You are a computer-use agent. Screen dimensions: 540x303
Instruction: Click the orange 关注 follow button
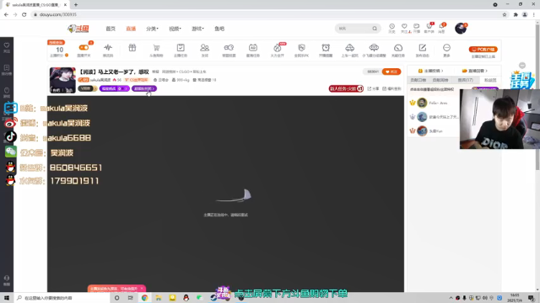tap(391, 72)
